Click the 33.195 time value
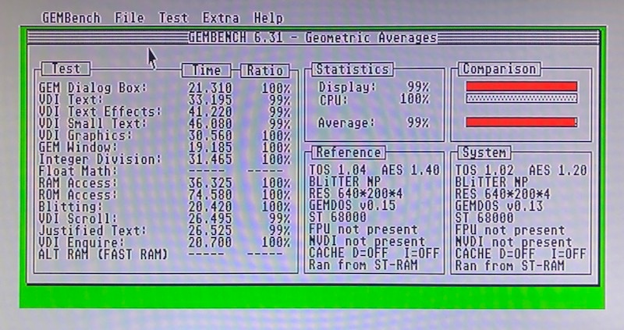This screenshot has height=330, width=624. click(210, 100)
